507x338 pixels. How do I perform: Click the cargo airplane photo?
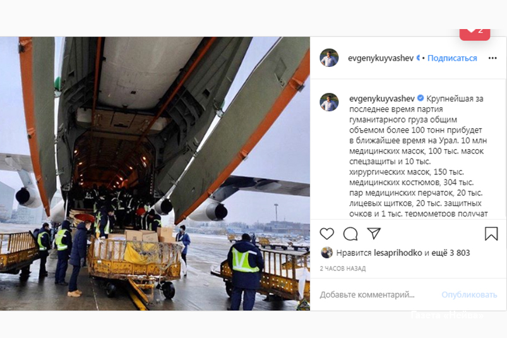click(155, 174)
